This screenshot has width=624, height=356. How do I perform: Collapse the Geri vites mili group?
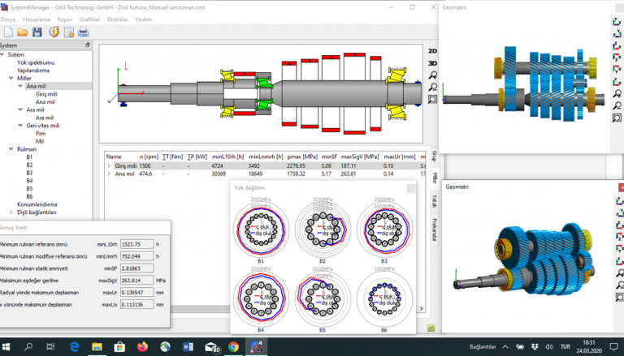20,125
